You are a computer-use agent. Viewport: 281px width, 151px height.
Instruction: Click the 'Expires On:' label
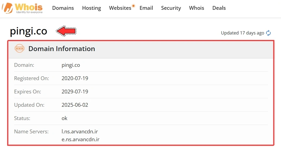tap(28, 92)
